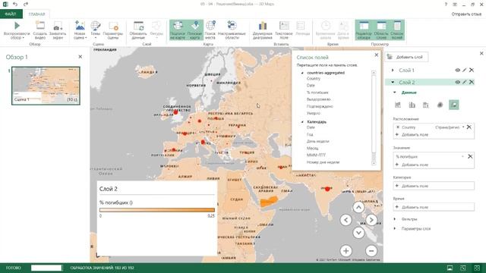The width and height of the screenshot is (486, 273).
Task: Click the field list vertical scrollbar
Action: pyautogui.click(x=374, y=118)
